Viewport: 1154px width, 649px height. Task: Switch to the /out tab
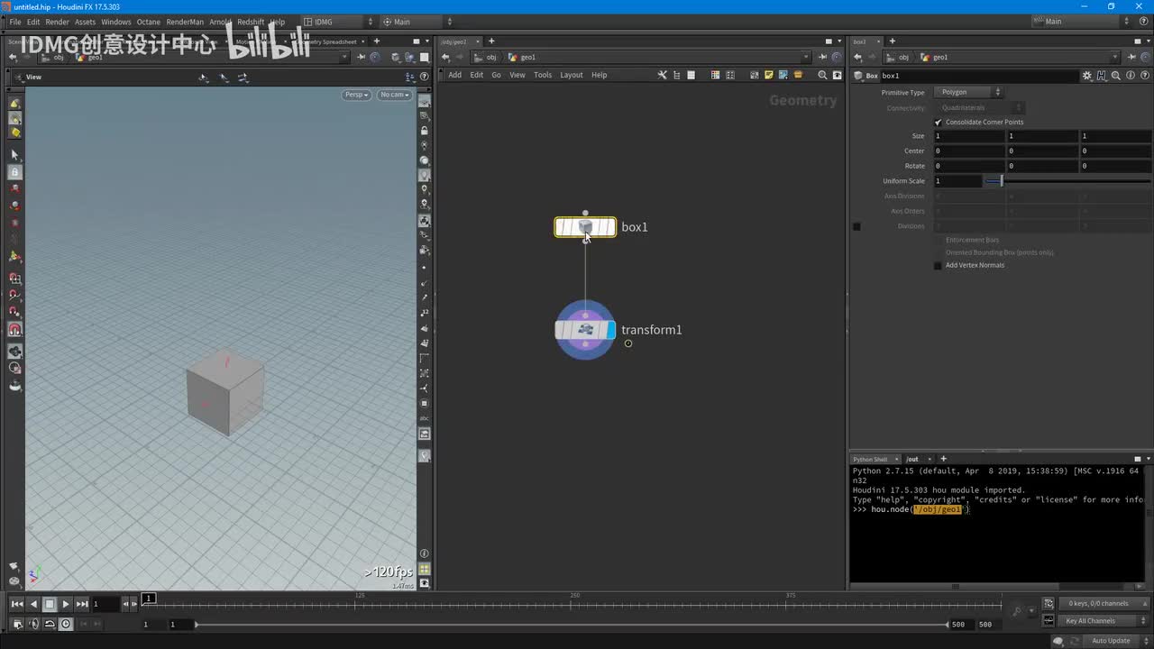click(912, 459)
